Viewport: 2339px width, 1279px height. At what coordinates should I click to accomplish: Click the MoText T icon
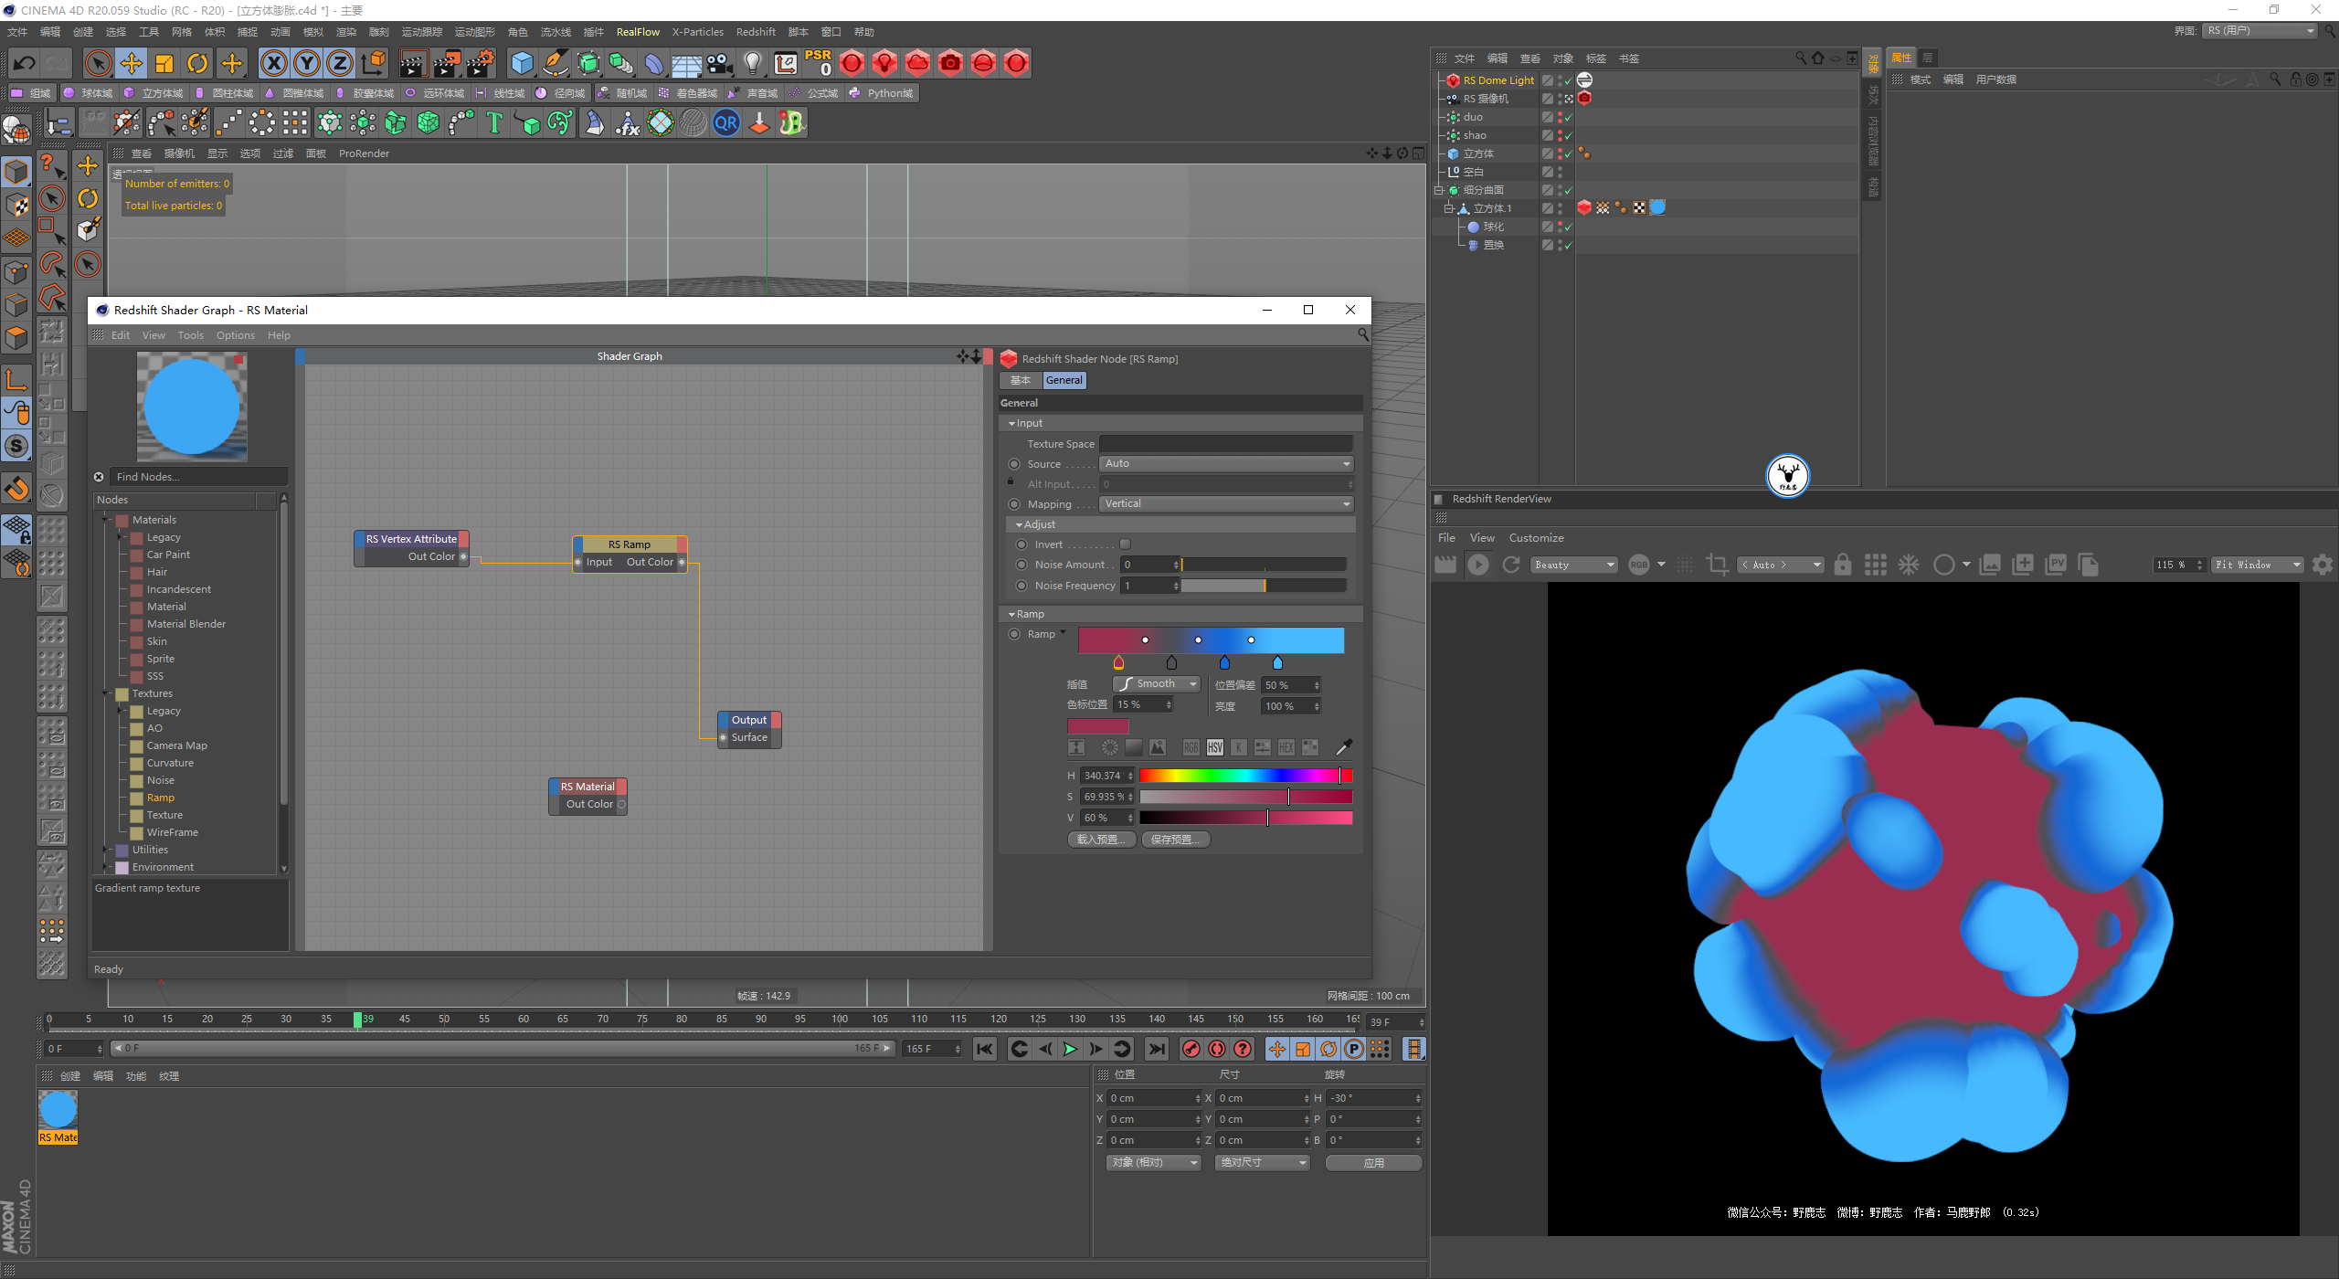[494, 122]
